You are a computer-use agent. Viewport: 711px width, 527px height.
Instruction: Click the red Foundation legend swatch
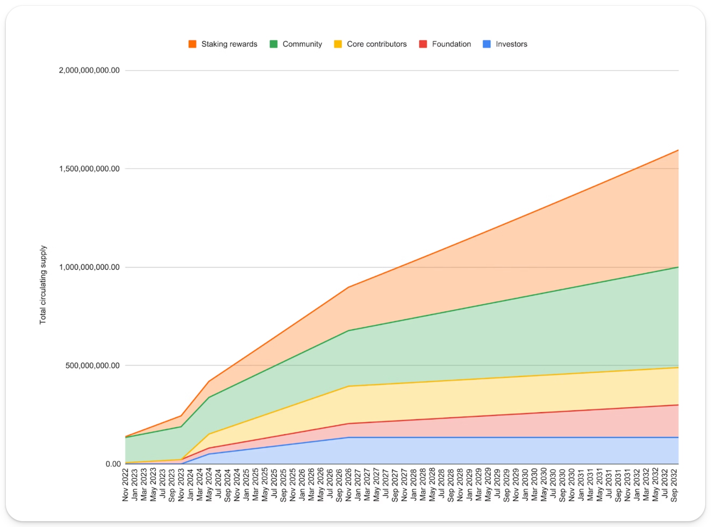423,44
